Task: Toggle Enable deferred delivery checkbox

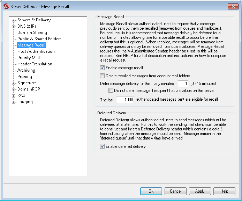Action: [x=102, y=146]
